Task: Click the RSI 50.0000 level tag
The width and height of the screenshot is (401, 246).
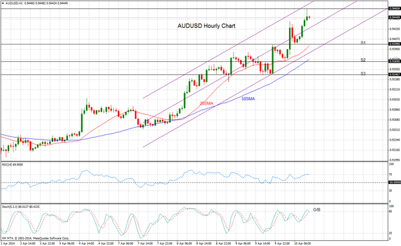Action: pos(394,183)
